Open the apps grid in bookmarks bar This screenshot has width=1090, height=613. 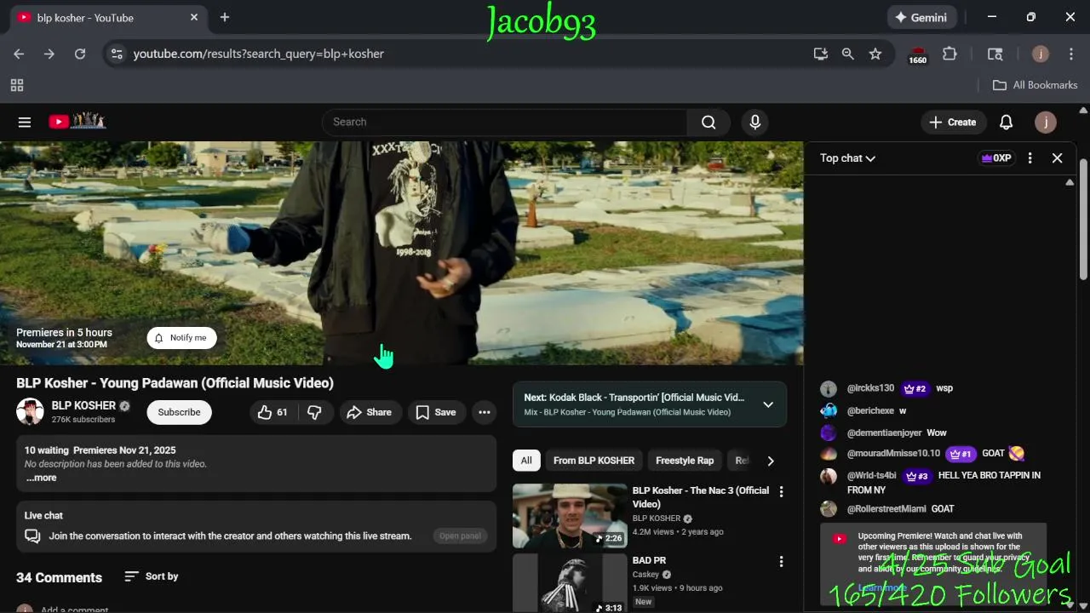pyautogui.click(x=17, y=85)
